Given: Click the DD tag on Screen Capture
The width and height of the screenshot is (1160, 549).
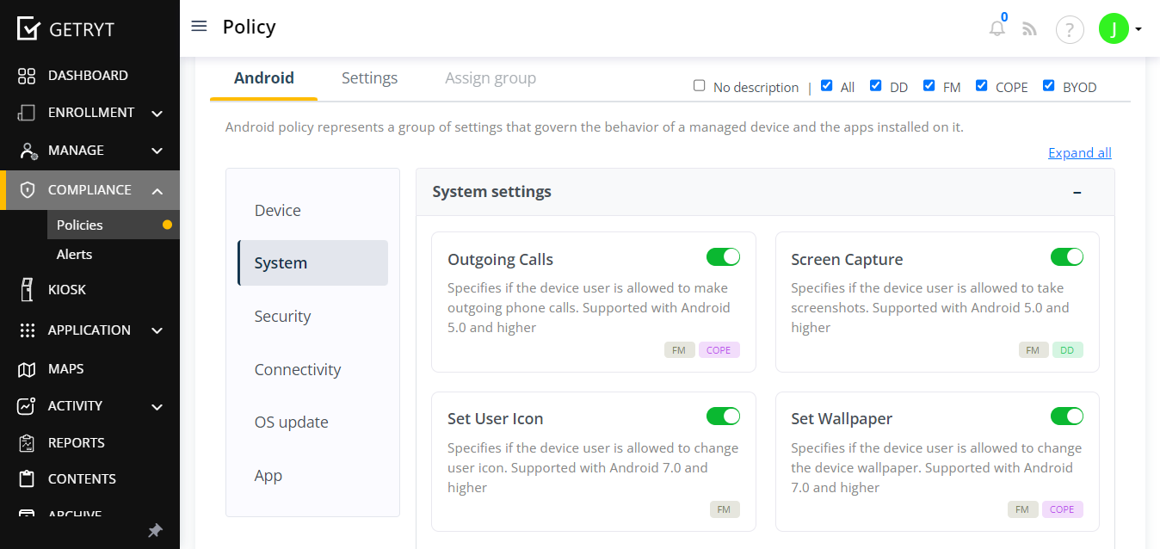Looking at the screenshot, I should [x=1067, y=350].
